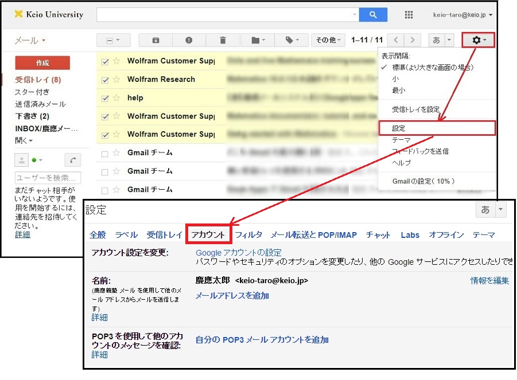Check the first Gmail チーム email checkbox
The height and width of the screenshot is (380, 517).
pos(104,153)
